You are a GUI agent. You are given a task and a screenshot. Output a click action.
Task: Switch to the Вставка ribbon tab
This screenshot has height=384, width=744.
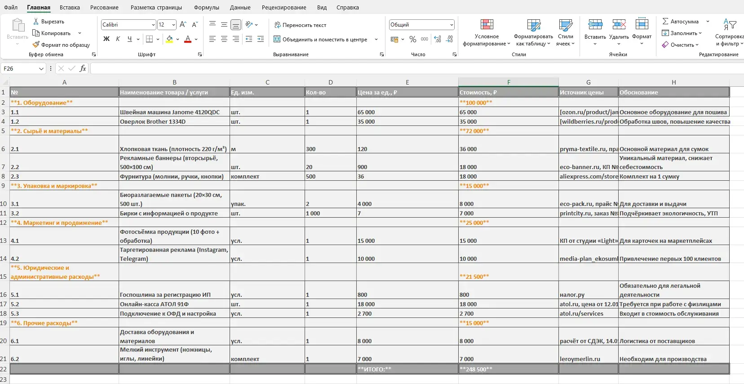coord(70,8)
